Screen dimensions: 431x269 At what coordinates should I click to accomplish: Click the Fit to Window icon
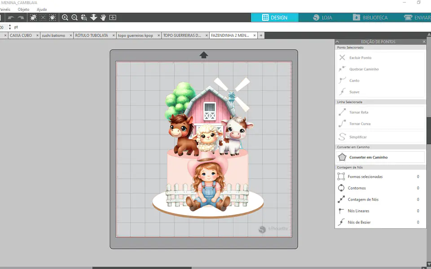click(113, 18)
